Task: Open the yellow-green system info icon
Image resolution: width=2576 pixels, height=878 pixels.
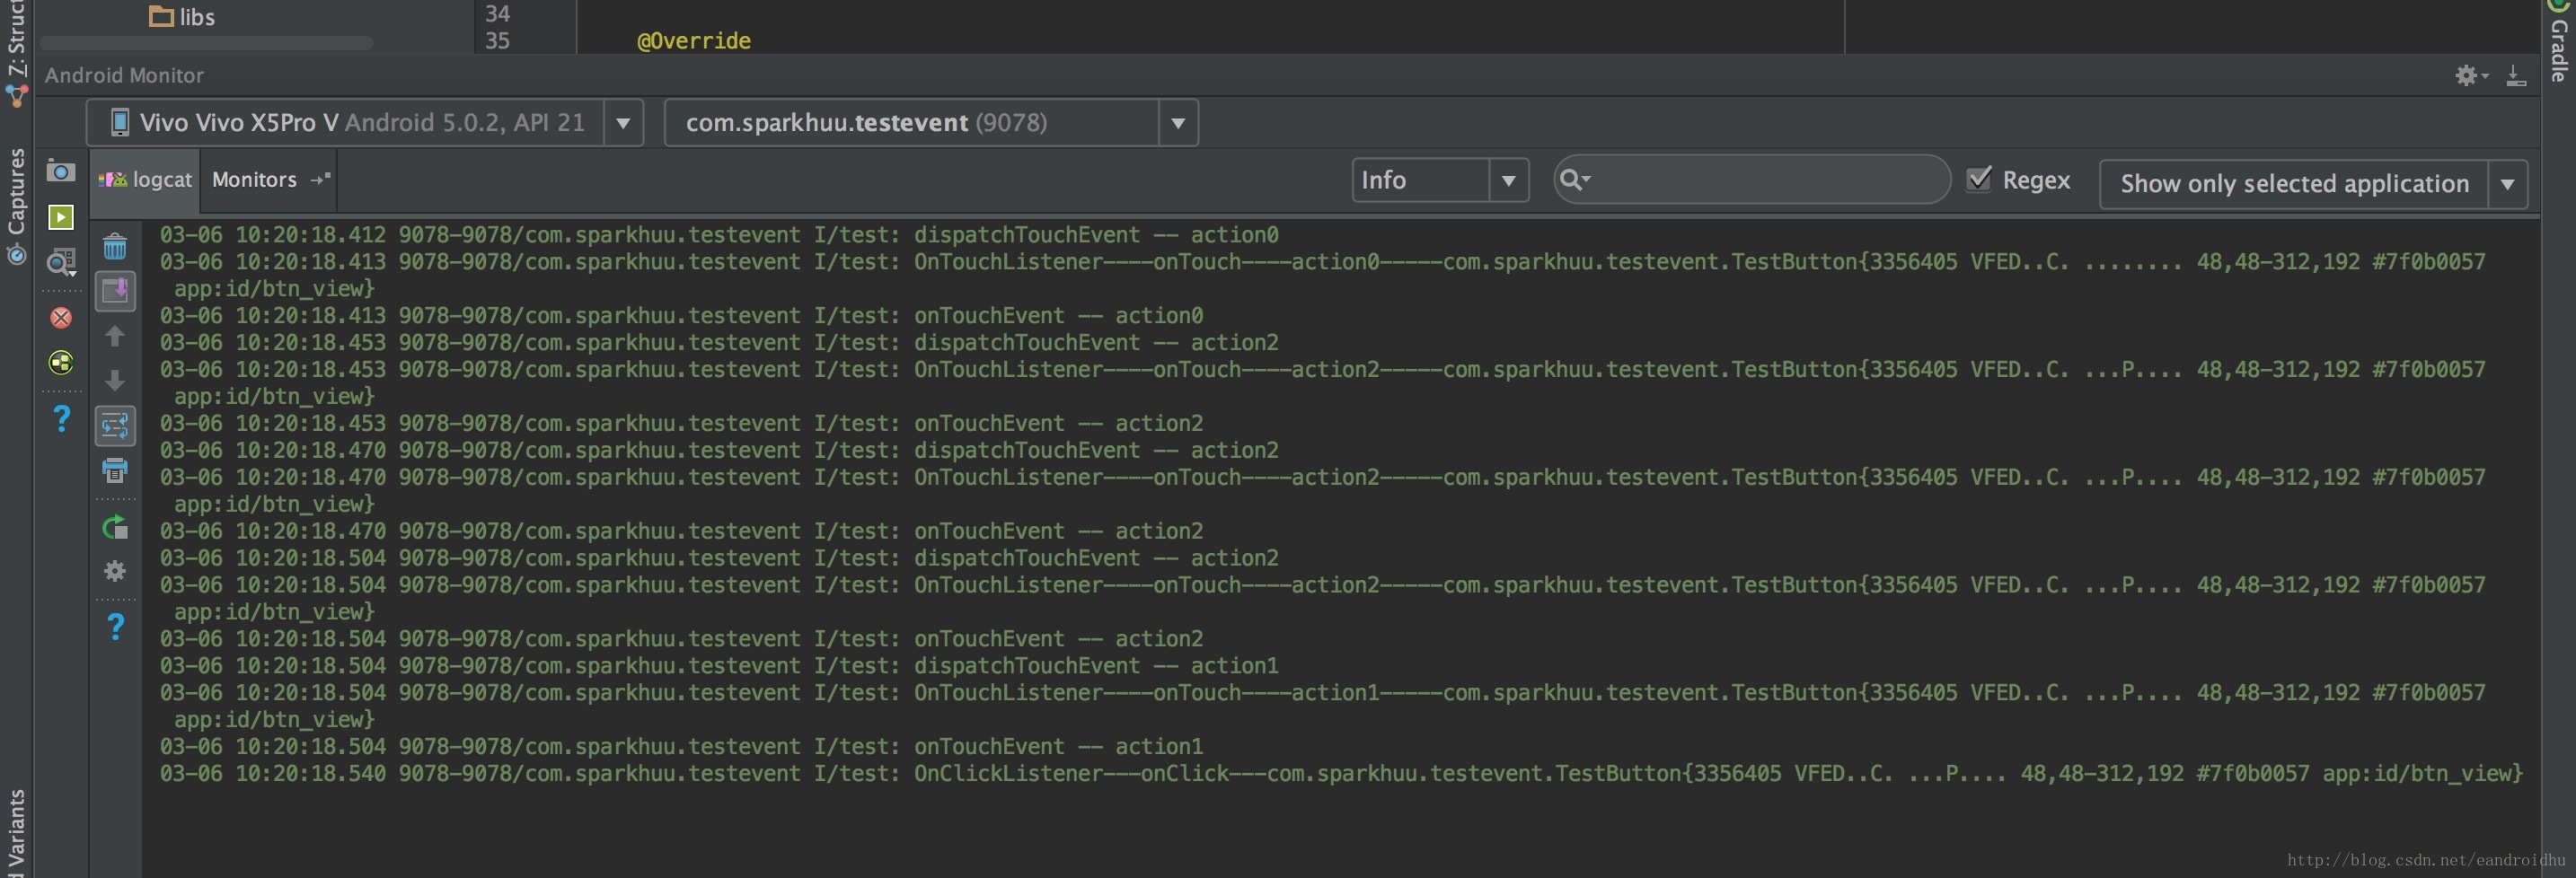Action: pos(61,362)
